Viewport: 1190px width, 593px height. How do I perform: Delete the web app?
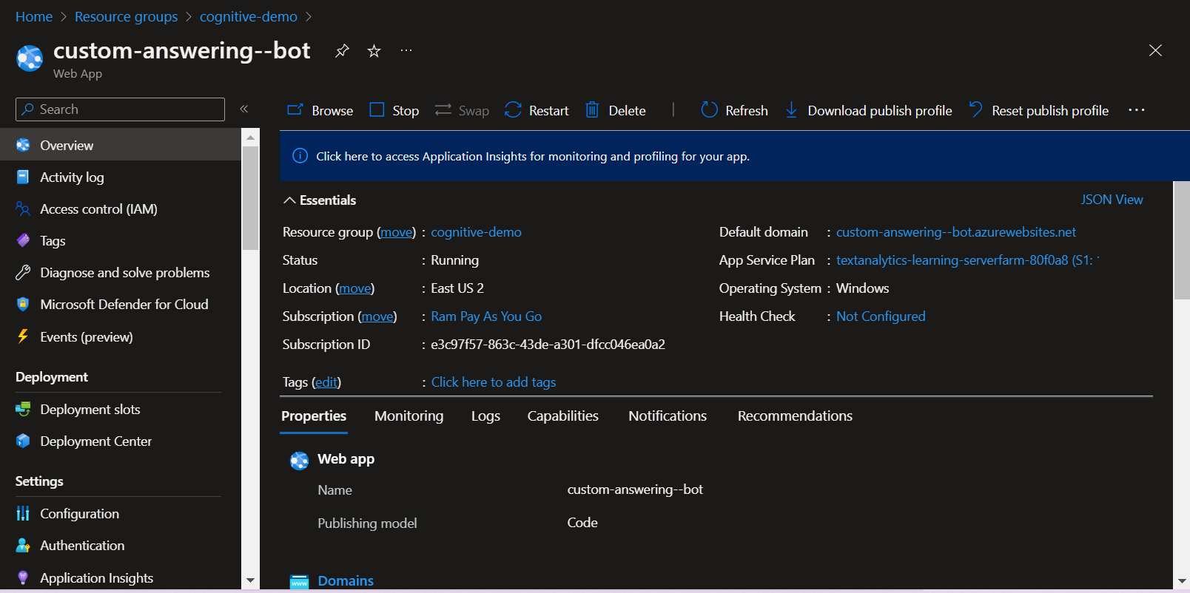tap(616, 110)
